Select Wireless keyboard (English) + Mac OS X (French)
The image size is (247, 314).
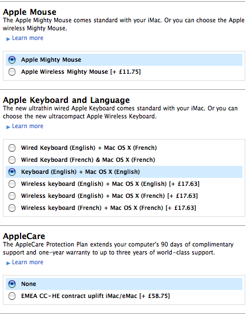[12, 196]
